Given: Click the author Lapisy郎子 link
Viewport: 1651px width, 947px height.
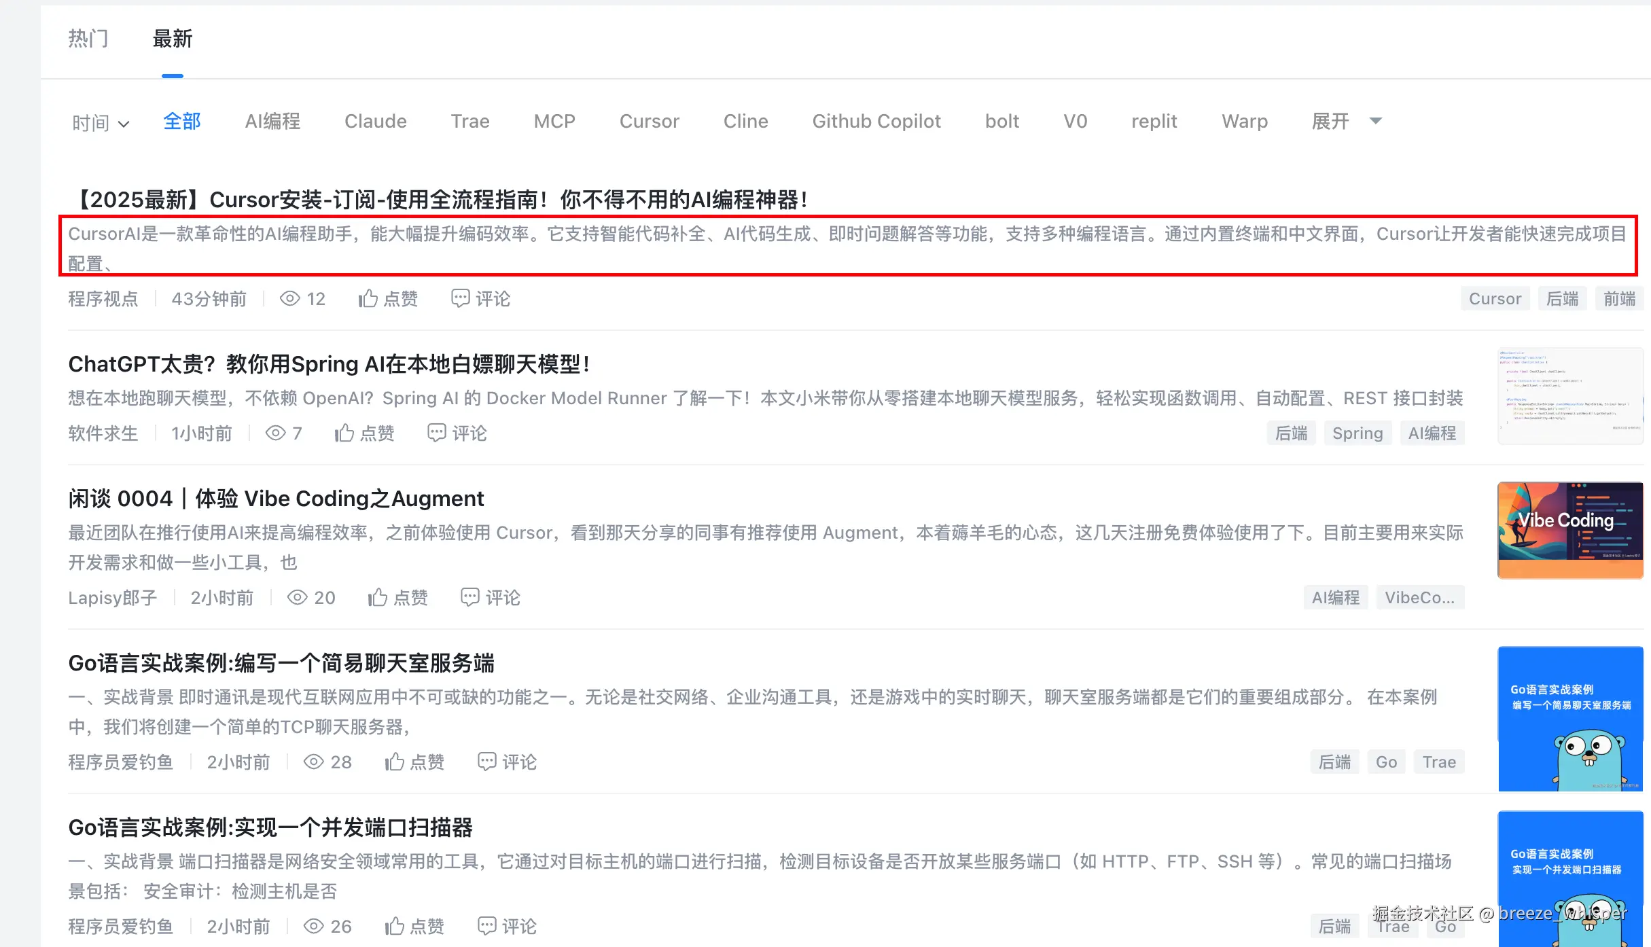Looking at the screenshot, I should (x=112, y=597).
